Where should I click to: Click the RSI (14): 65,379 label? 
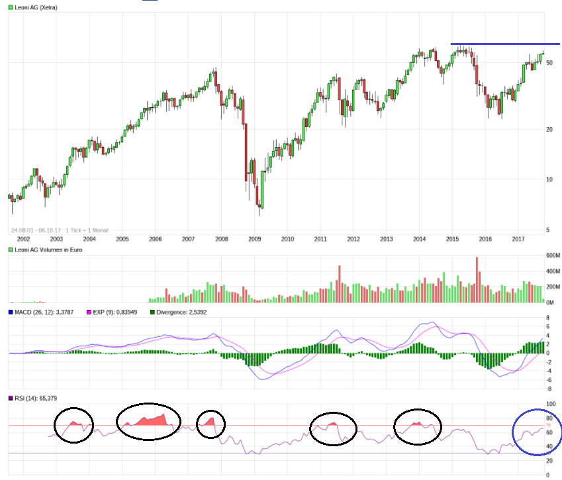click(36, 399)
